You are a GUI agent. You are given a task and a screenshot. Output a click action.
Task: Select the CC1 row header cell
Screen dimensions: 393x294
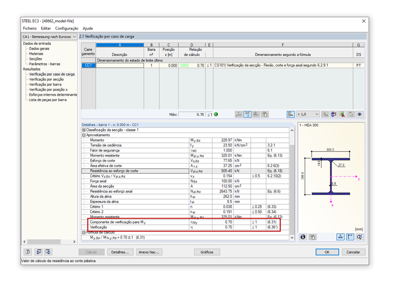coord(88,66)
